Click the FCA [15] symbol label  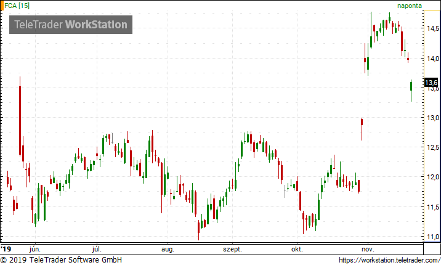17,6
